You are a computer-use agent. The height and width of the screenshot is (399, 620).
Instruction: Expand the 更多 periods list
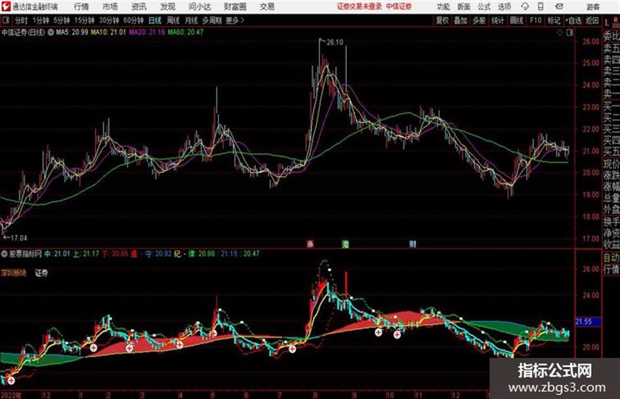click(235, 20)
